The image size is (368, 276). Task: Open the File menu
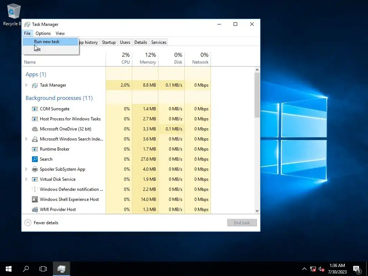(27, 33)
